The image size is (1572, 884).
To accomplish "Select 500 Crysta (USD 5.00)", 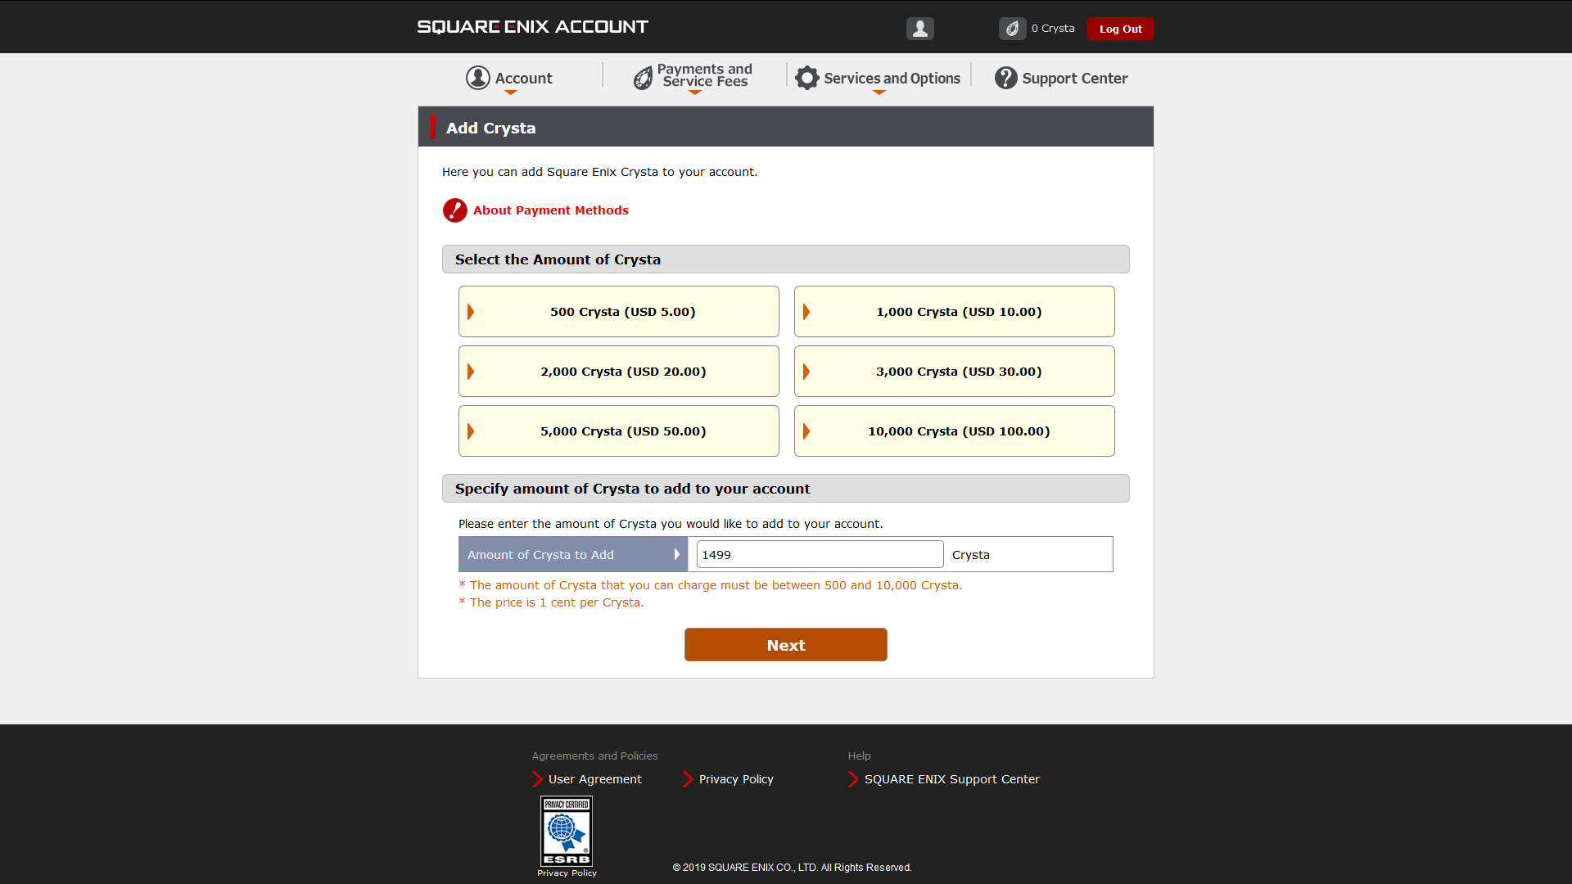I will (619, 312).
